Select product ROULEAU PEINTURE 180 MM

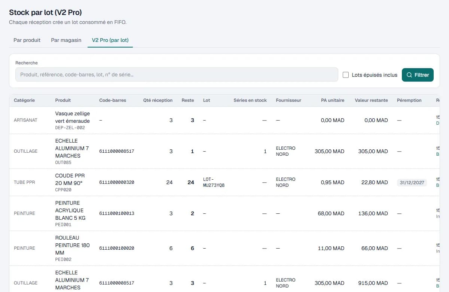[x=73, y=245]
